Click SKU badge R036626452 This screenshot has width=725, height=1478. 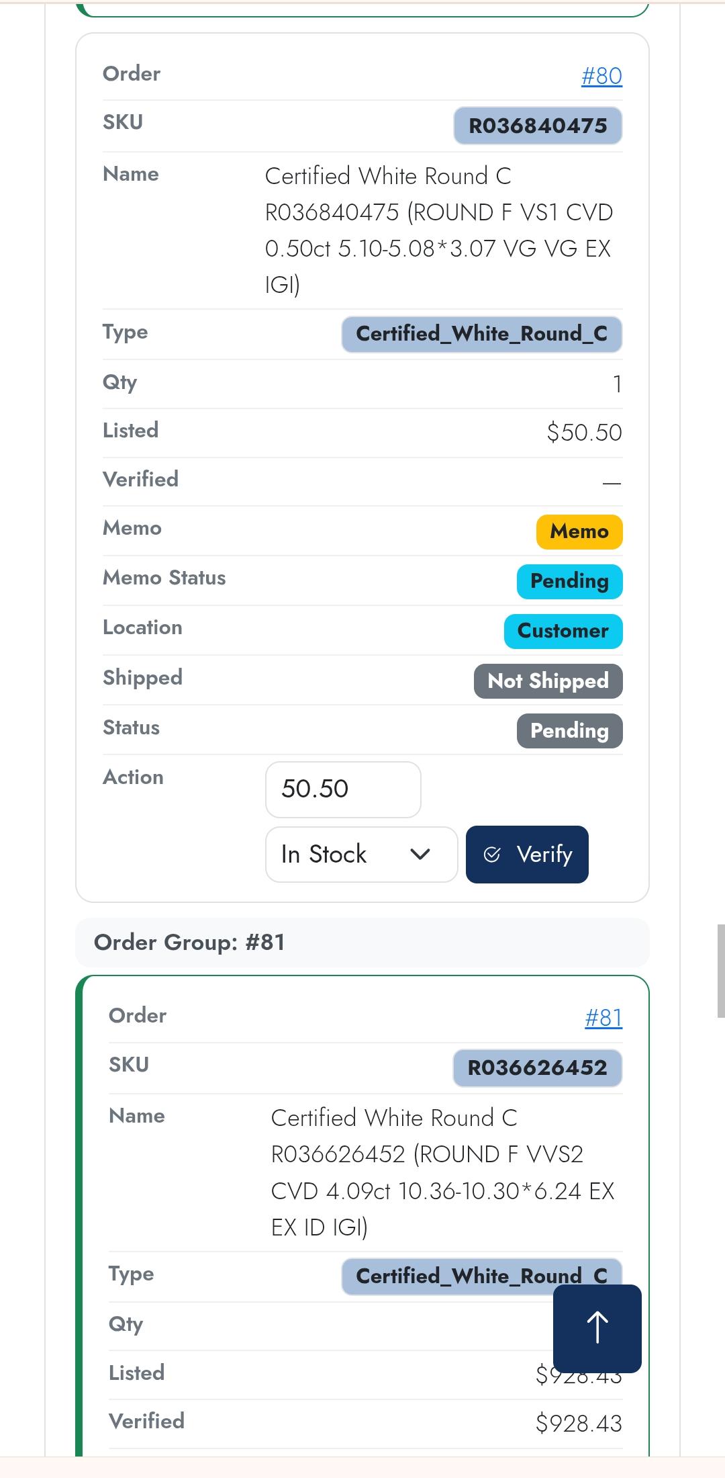tap(537, 1068)
